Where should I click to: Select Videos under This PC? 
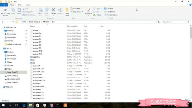[x=10, y=69]
